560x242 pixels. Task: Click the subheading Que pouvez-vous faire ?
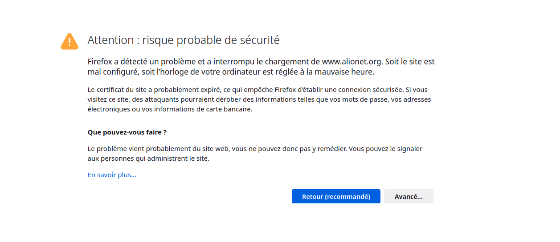(x=127, y=132)
